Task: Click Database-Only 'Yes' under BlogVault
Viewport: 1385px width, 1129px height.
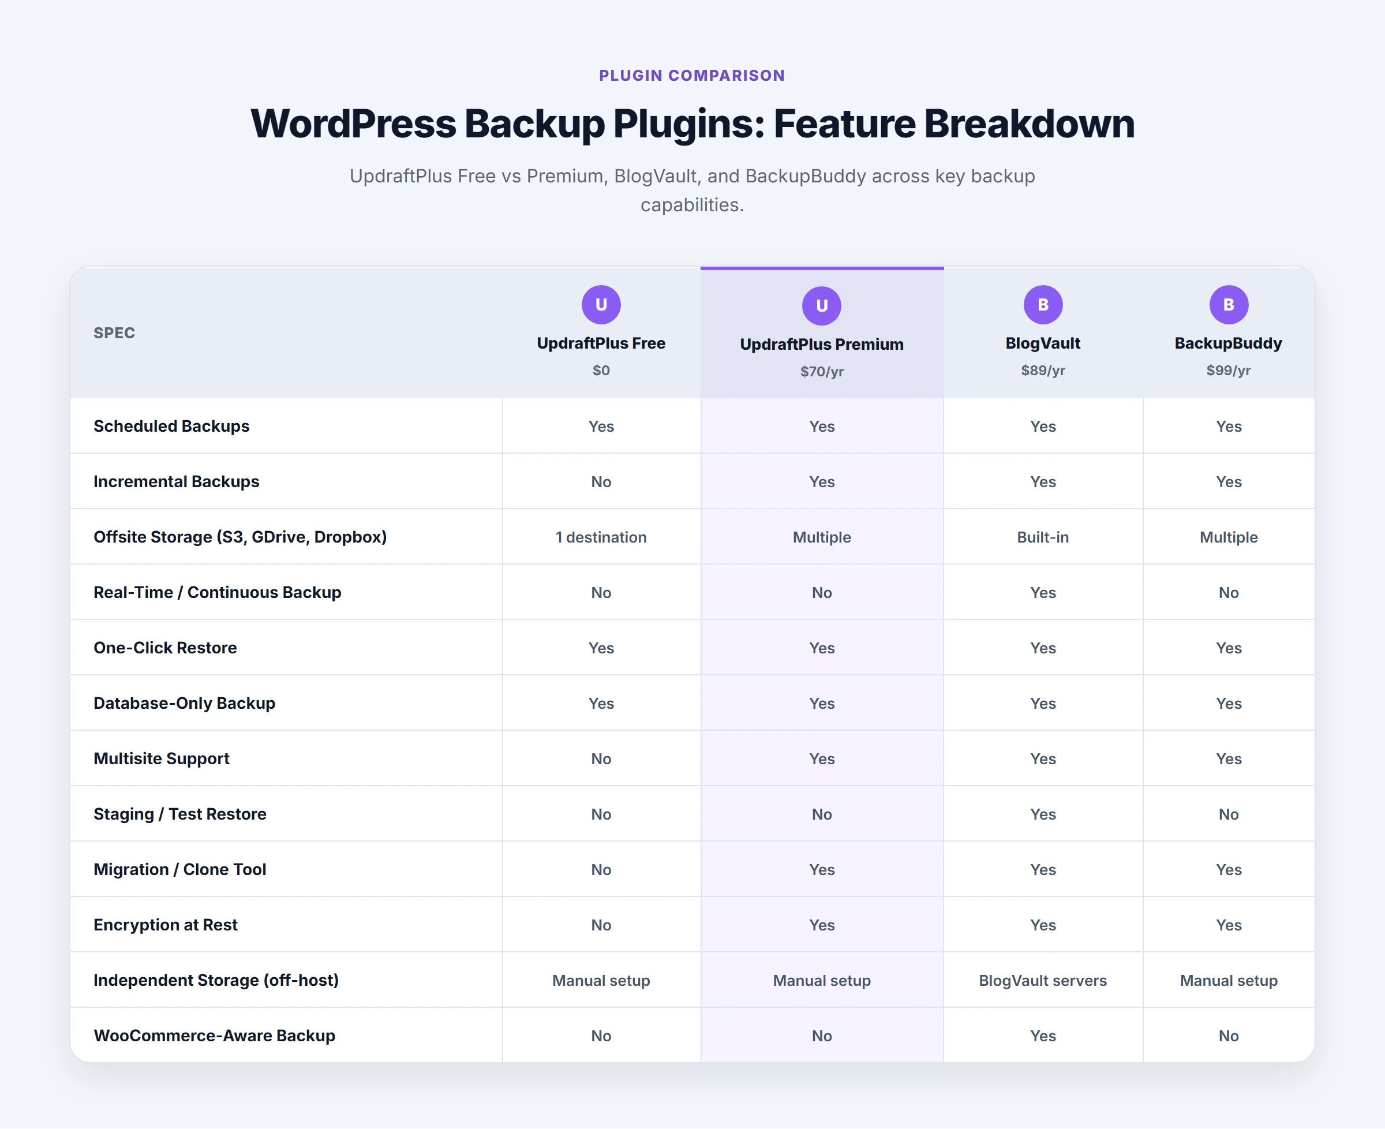Action: (x=1043, y=704)
